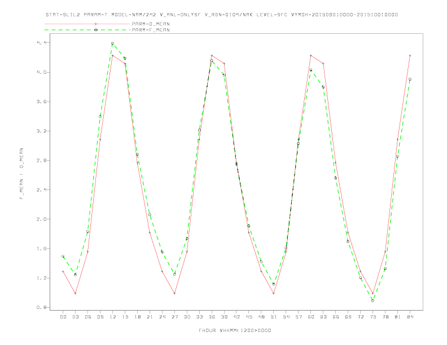
Task: Click x-axis forecast hour label 48
Action: [x=261, y=317]
